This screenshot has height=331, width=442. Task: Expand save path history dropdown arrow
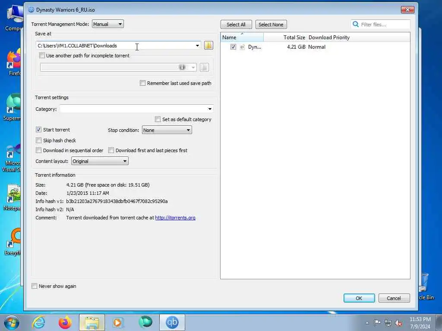point(197,46)
